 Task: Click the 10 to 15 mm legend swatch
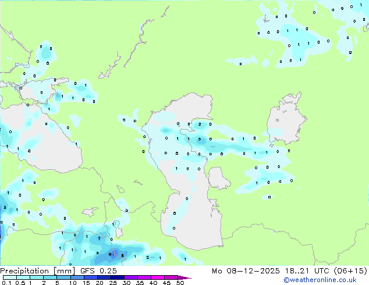coord(77,277)
